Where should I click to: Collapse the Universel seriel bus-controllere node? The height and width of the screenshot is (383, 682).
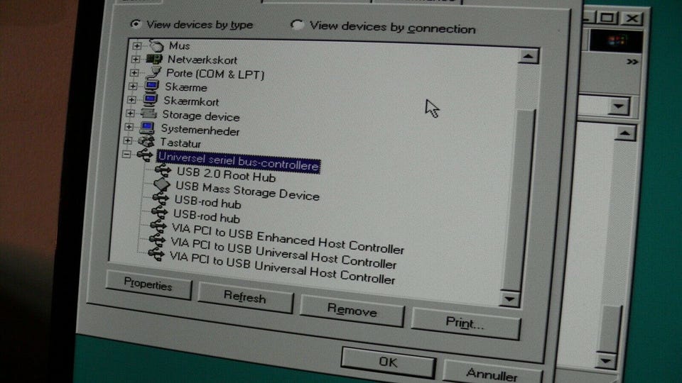click(126, 154)
